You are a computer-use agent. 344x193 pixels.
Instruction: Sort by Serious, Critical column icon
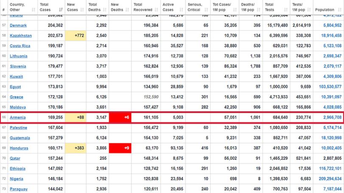click(206, 10)
